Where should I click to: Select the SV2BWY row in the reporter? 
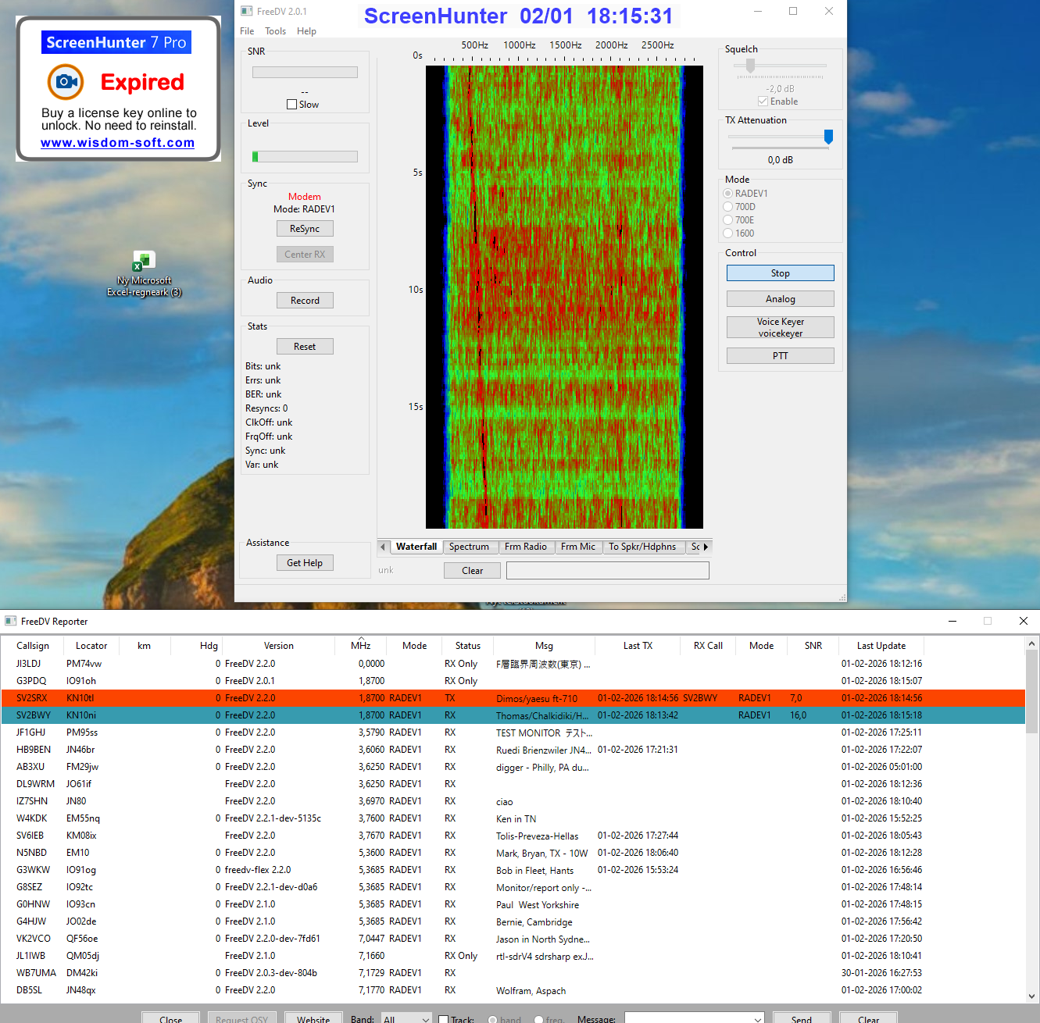click(33, 715)
